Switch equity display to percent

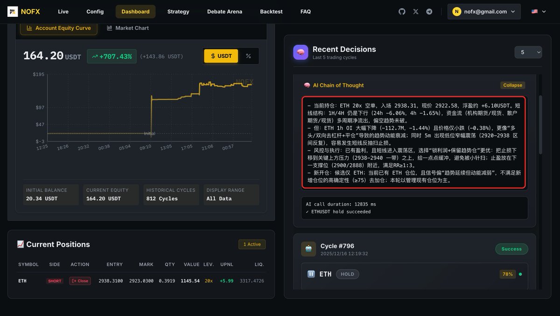(x=248, y=56)
